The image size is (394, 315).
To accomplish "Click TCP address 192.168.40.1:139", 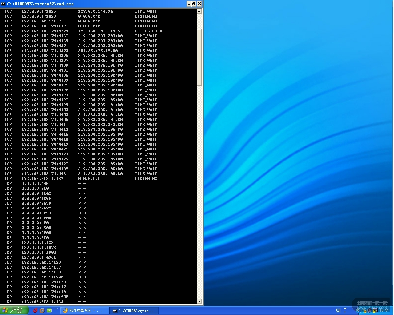I will pos(41,21).
